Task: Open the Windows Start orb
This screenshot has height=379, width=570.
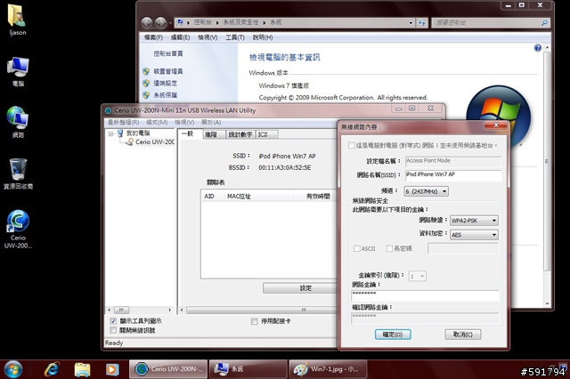Action: pyautogui.click(x=13, y=369)
